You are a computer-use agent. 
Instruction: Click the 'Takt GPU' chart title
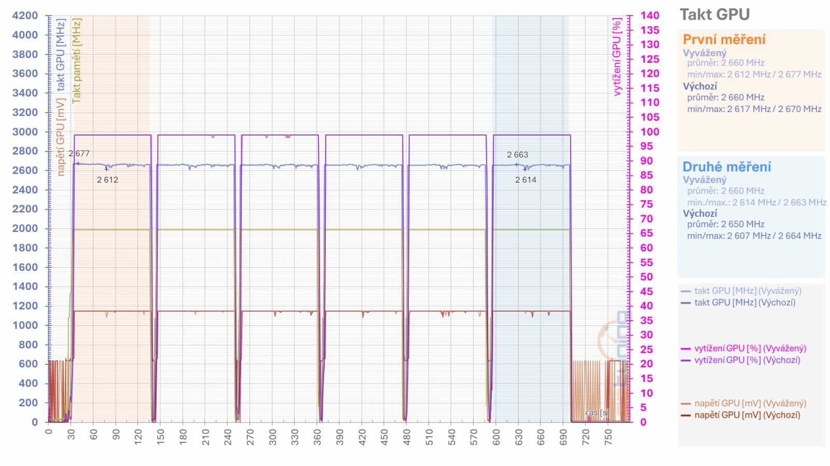click(x=714, y=15)
